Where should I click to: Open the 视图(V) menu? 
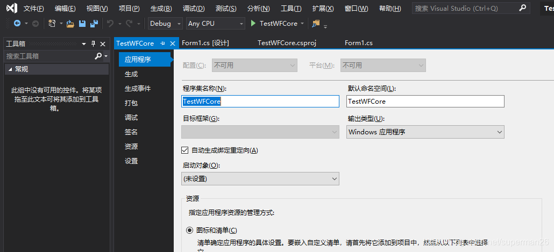97,9
